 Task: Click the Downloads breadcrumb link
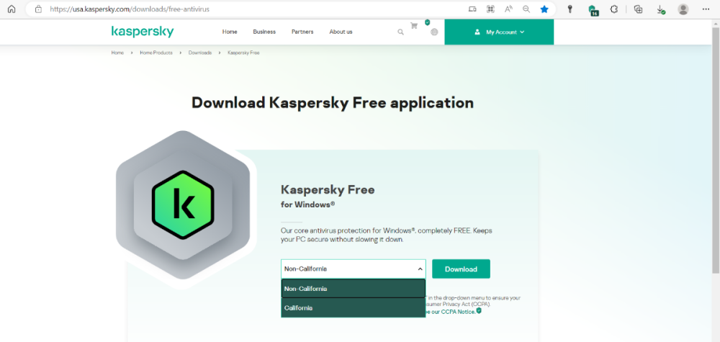coord(199,53)
